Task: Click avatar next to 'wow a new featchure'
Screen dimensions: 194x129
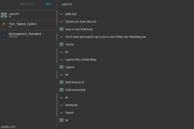Action: (x=61, y=29)
